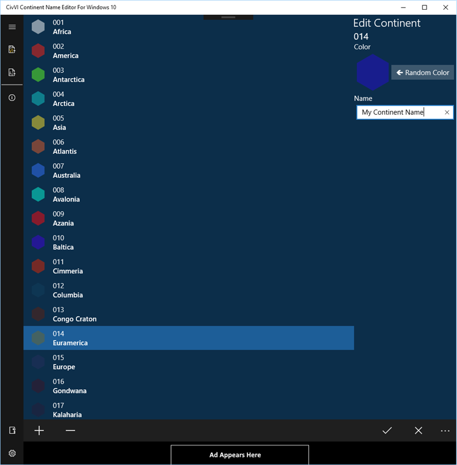The height and width of the screenshot is (465, 457).
Task: Click the Name input field
Action: [405, 113]
